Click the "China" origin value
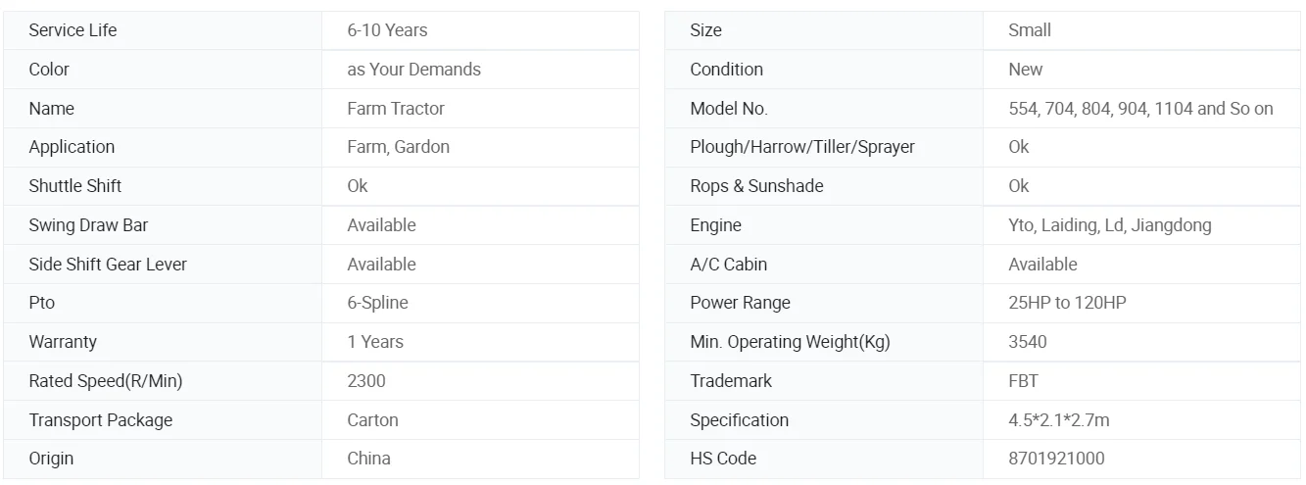This screenshot has height=485, width=1306. [368, 459]
